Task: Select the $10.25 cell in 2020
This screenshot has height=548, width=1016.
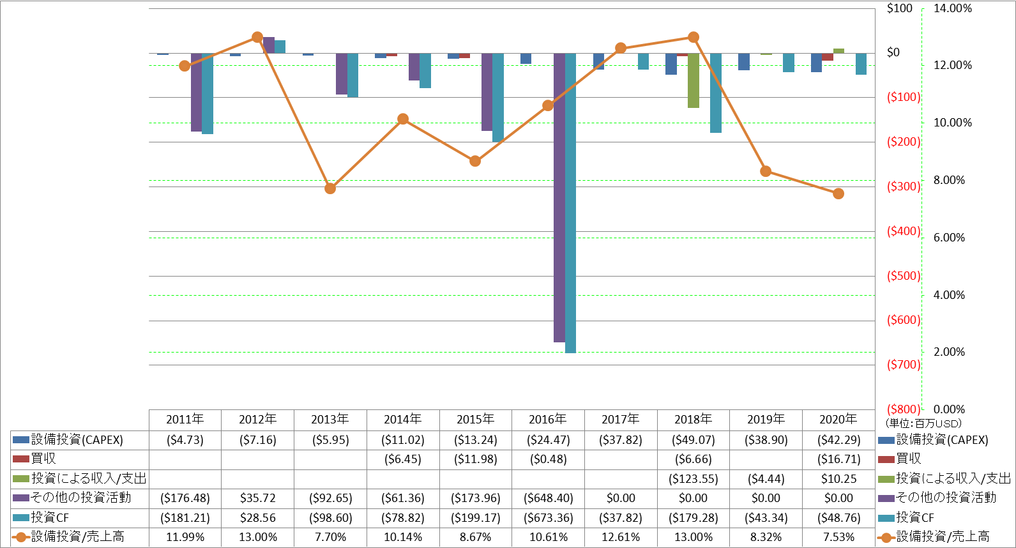Action: coord(838,479)
